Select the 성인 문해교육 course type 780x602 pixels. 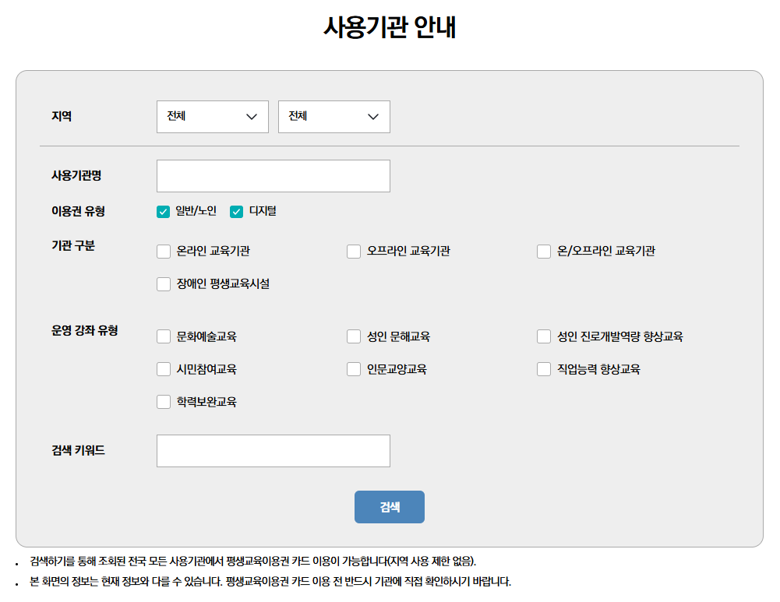pyautogui.click(x=353, y=336)
